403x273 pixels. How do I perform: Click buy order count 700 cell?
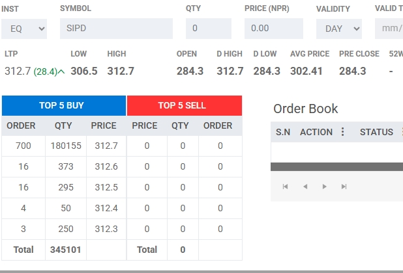pyautogui.click(x=23, y=146)
